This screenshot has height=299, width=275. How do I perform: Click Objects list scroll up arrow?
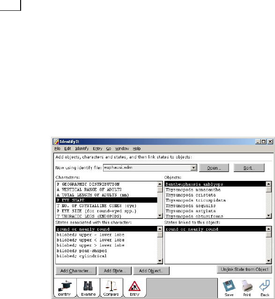point(268,184)
